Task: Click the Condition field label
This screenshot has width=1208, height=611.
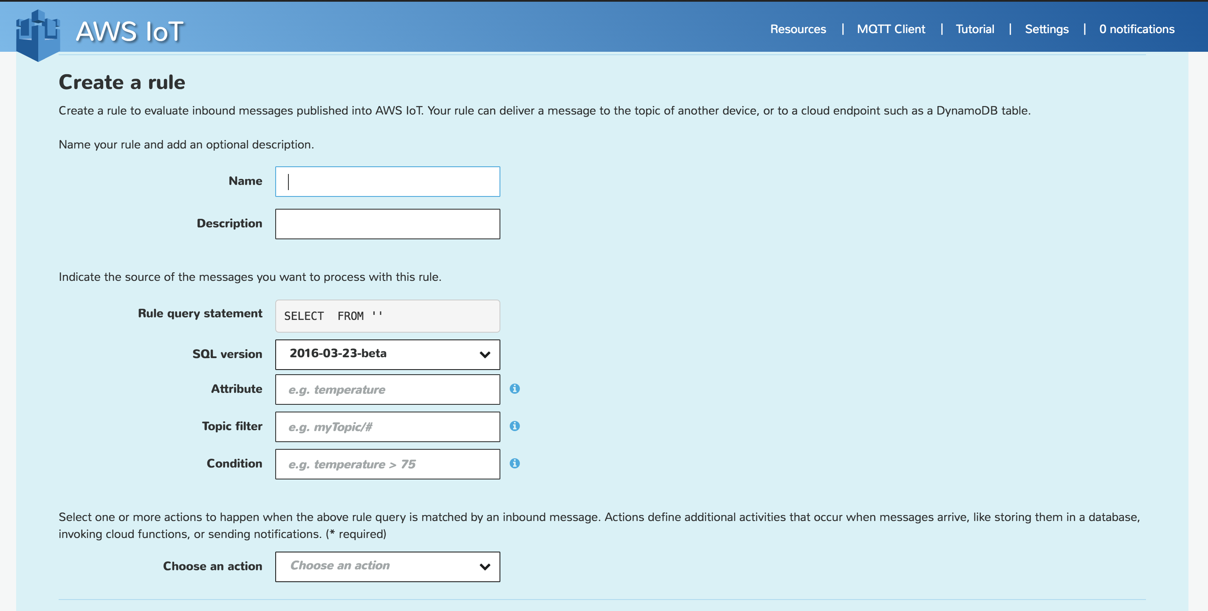Action: tap(234, 463)
